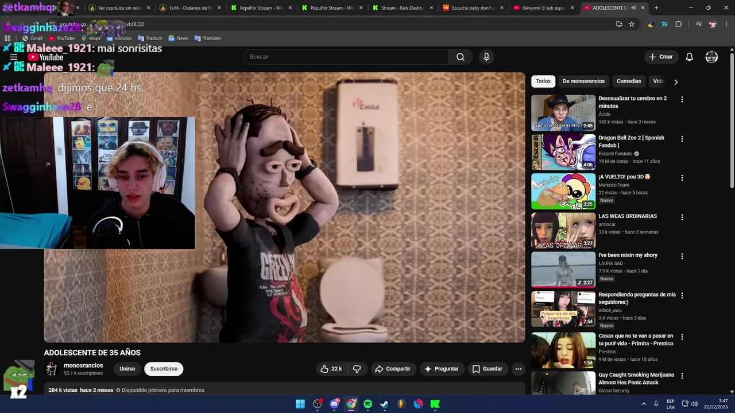Viewport: 735px width, 413px height.
Task: Open the taskbar volume control
Action: (x=694, y=404)
